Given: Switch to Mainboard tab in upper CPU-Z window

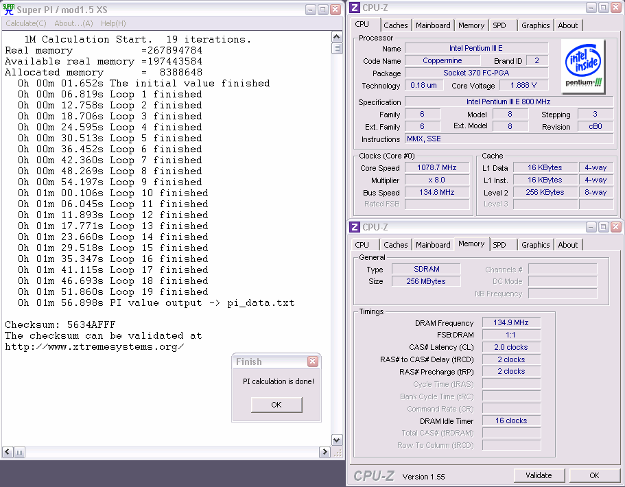Looking at the screenshot, I should point(433,25).
